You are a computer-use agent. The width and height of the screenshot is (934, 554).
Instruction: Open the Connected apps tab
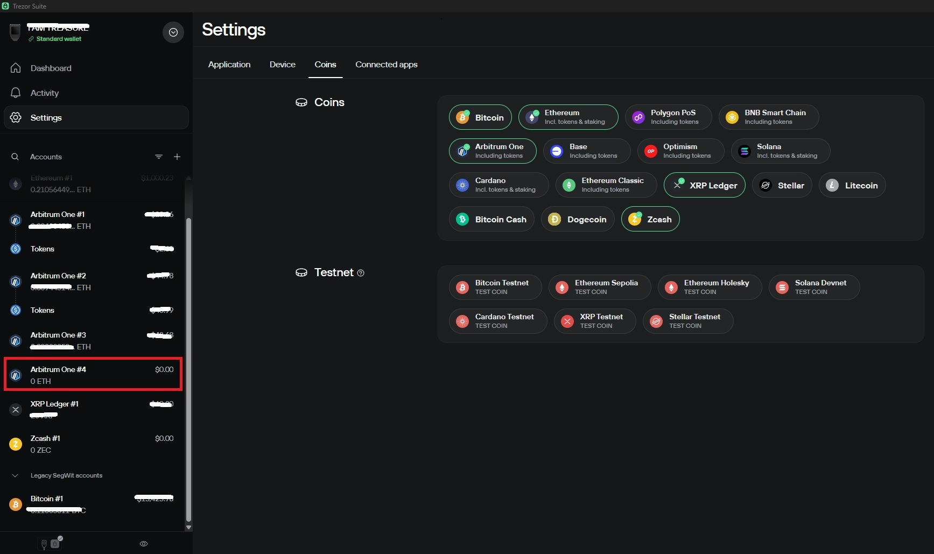(x=387, y=65)
